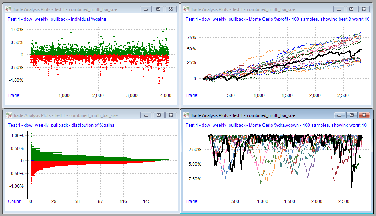The height and width of the screenshot is (216, 376).
Task: Minimize the individual %gains plot window
Action: [x=146, y=9]
